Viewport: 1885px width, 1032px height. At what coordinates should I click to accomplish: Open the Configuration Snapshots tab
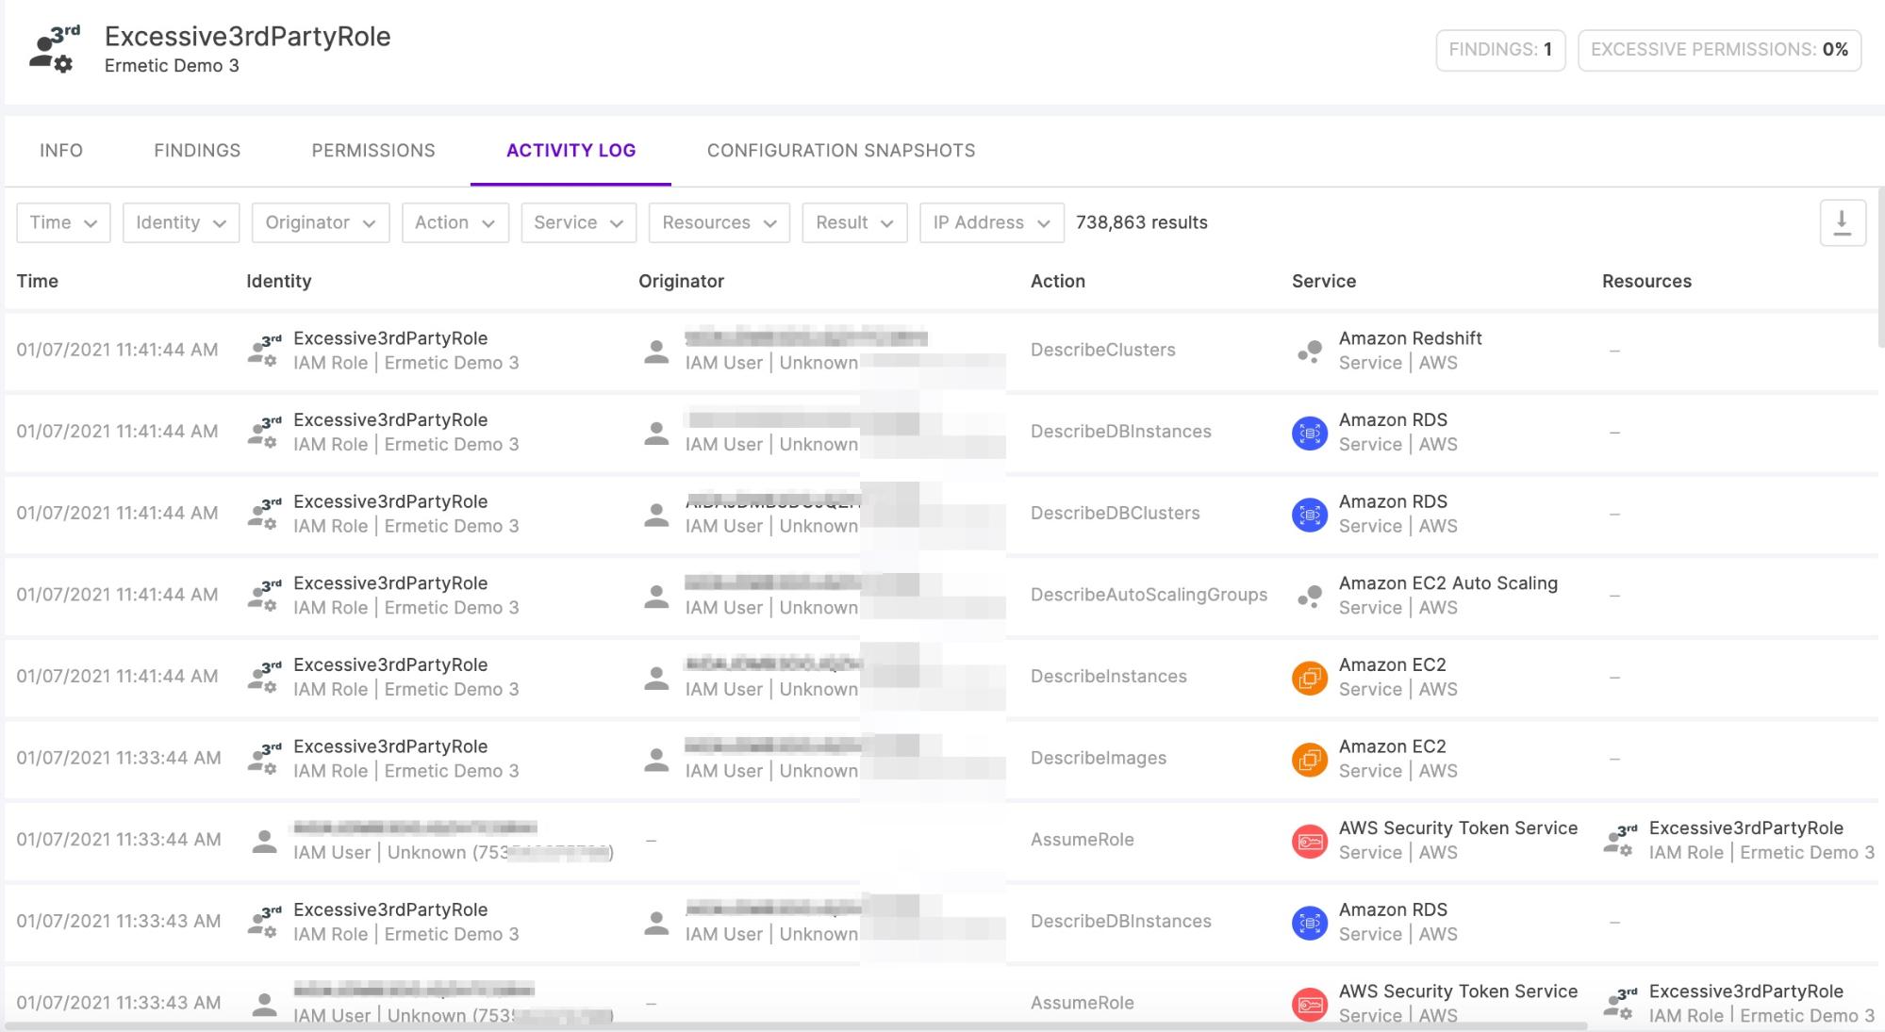coord(841,151)
